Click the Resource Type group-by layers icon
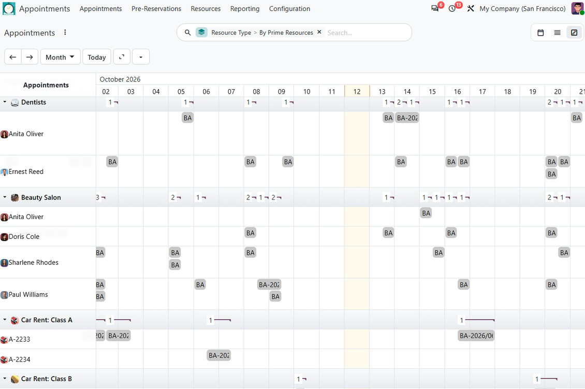 point(201,33)
